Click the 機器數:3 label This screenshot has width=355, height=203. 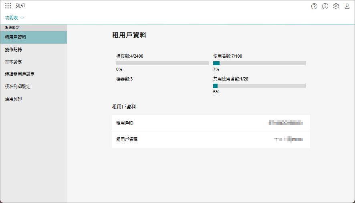[x=124, y=79]
